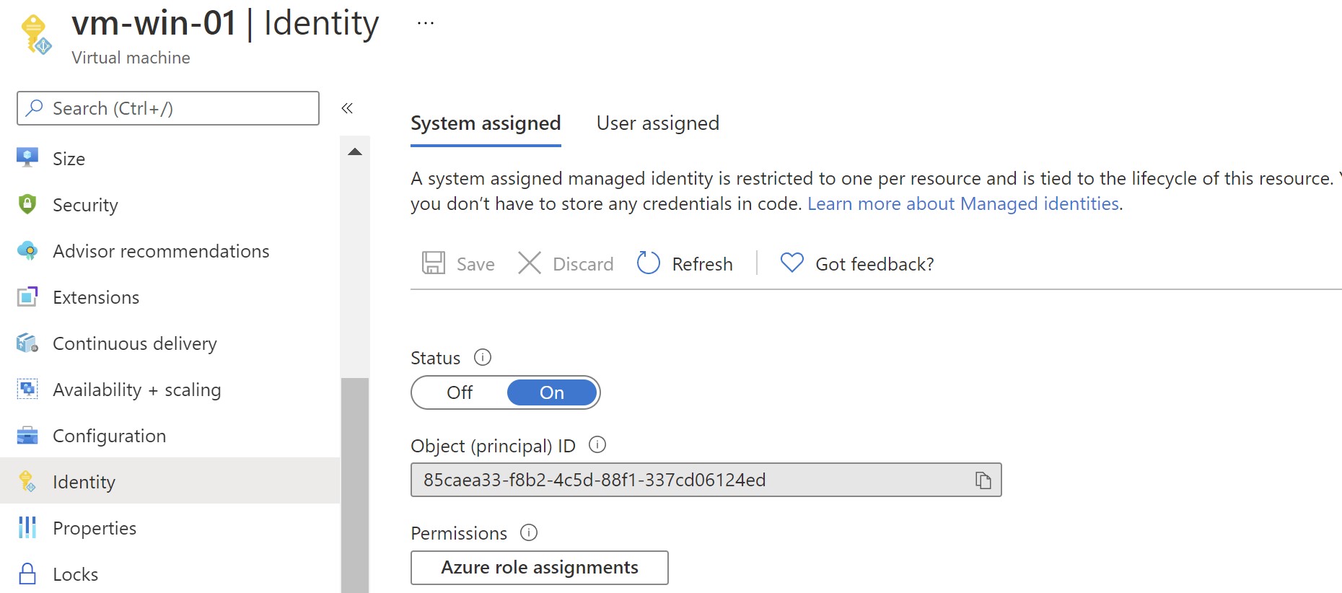
Task: Click the Security shield icon
Action: click(x=27, y=204)
